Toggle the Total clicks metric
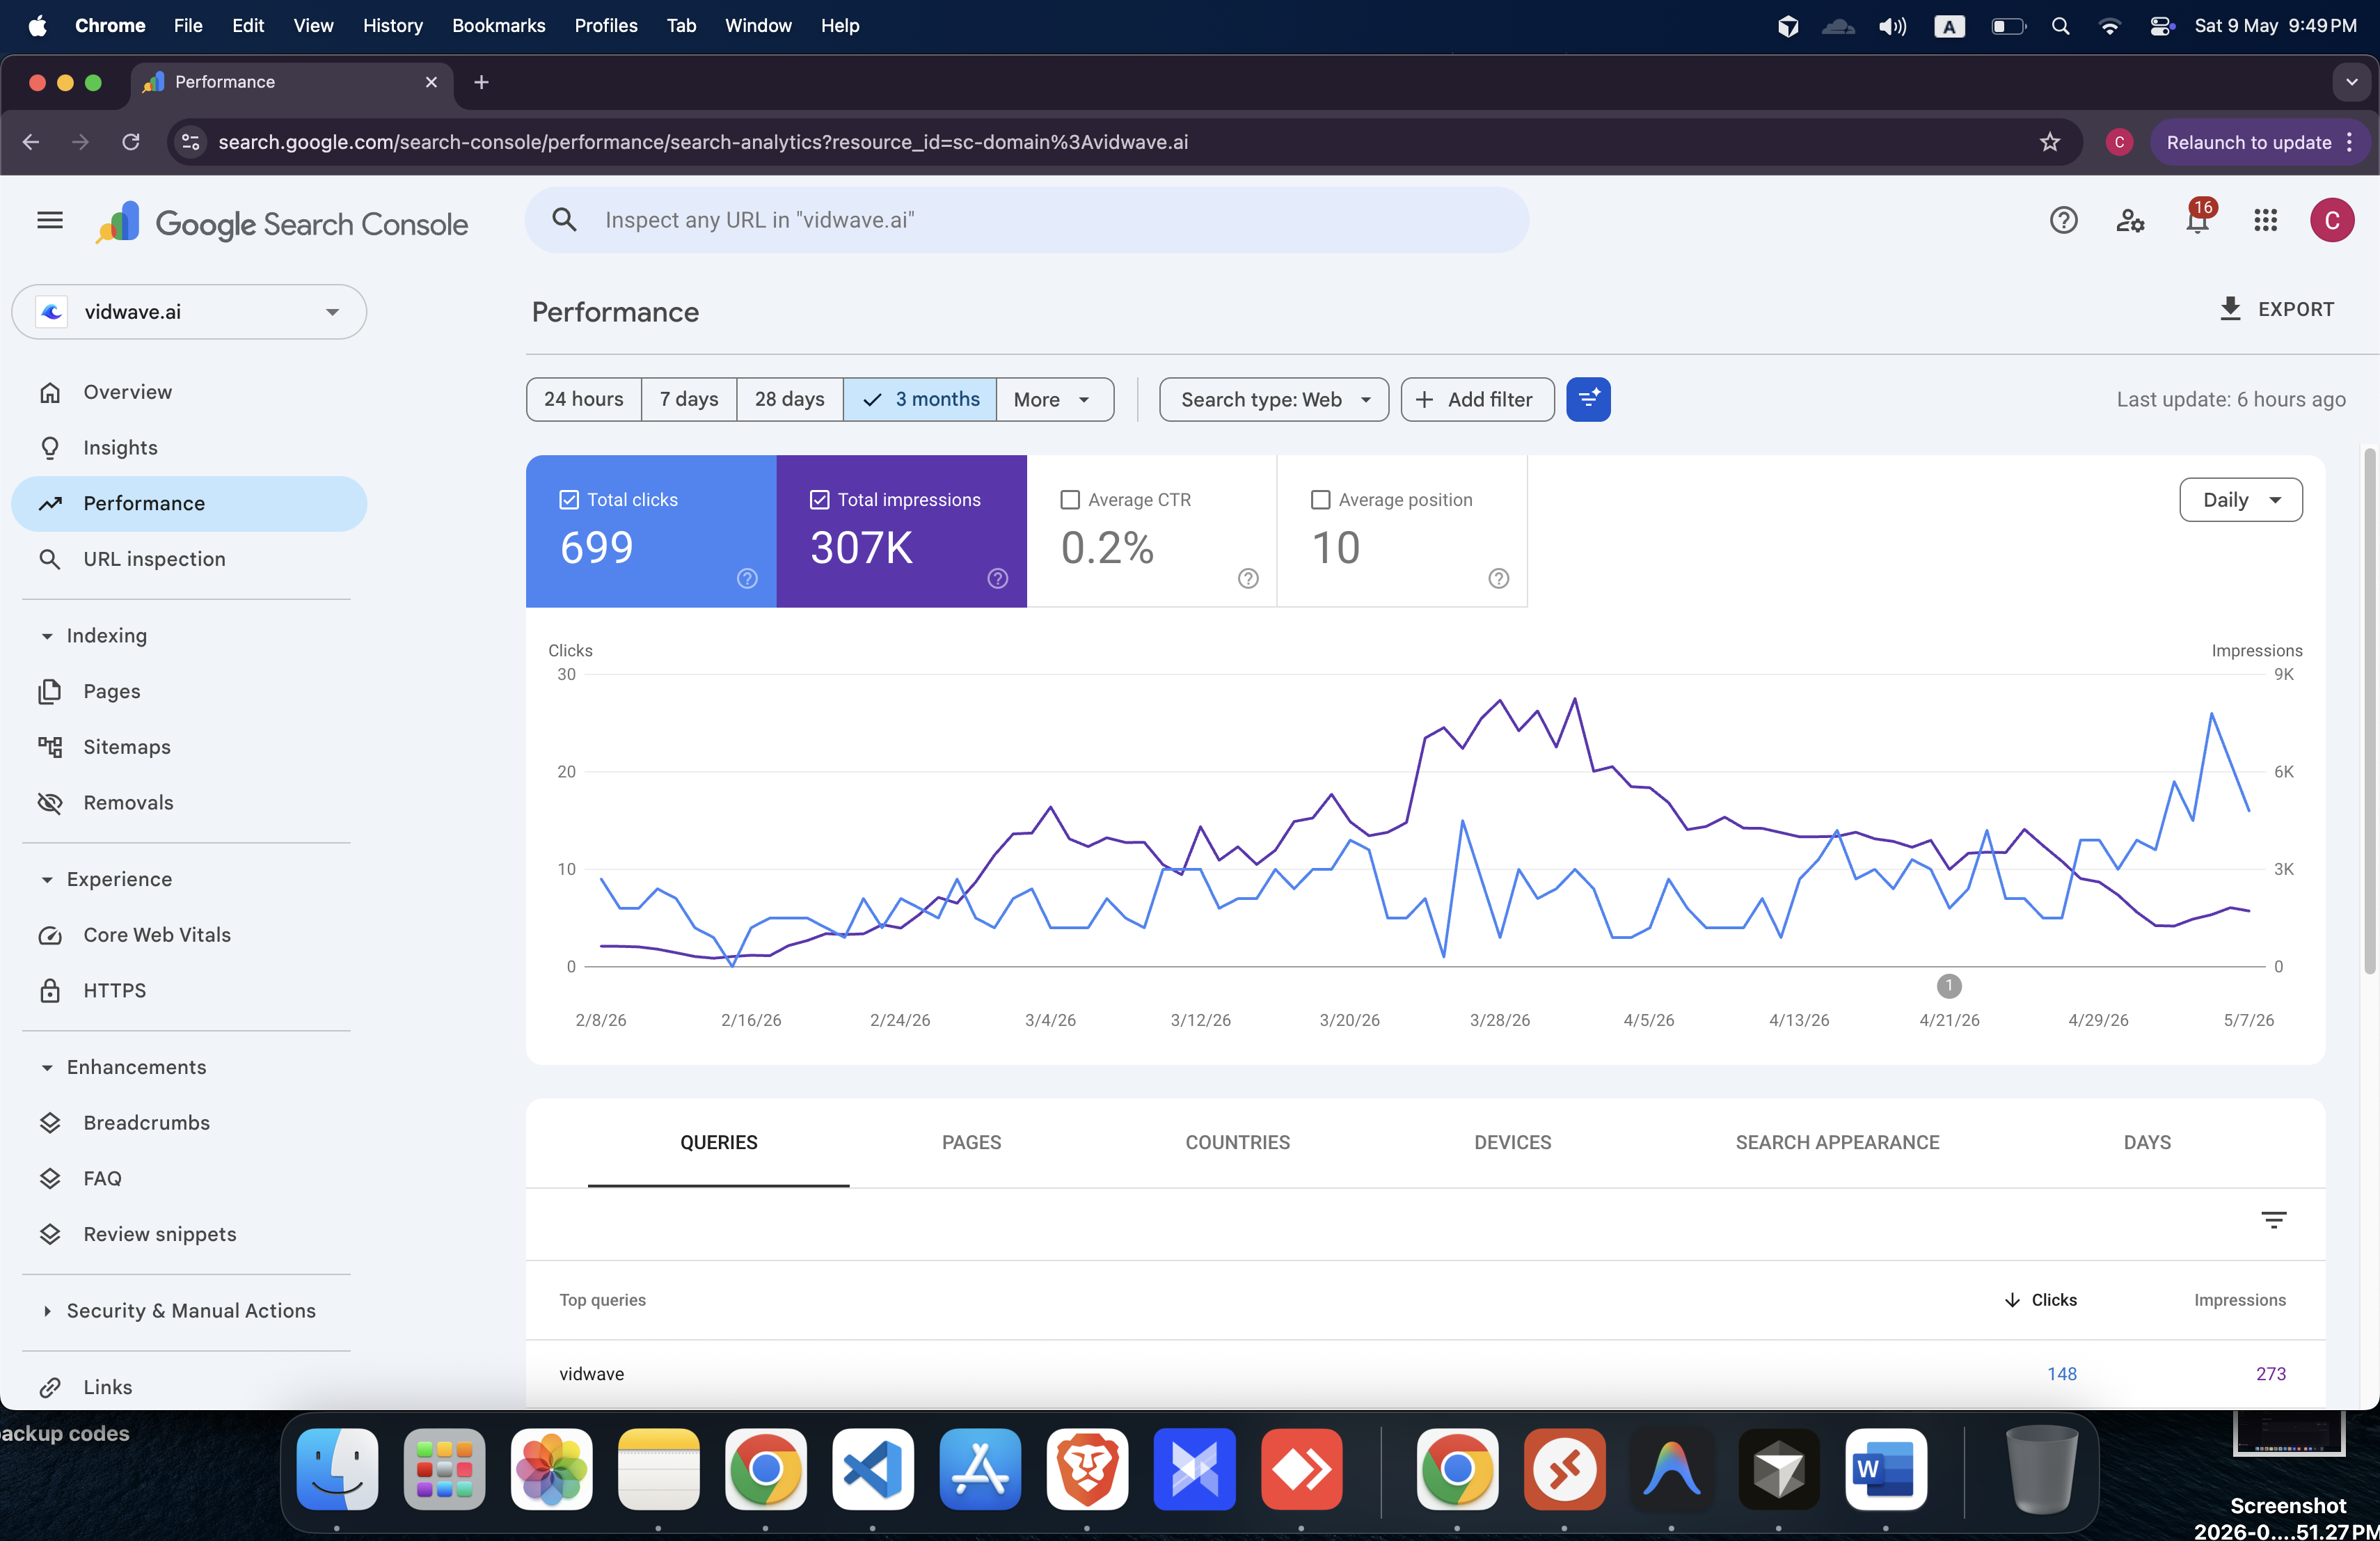Screen dimensions: 2380x1541 569,500
